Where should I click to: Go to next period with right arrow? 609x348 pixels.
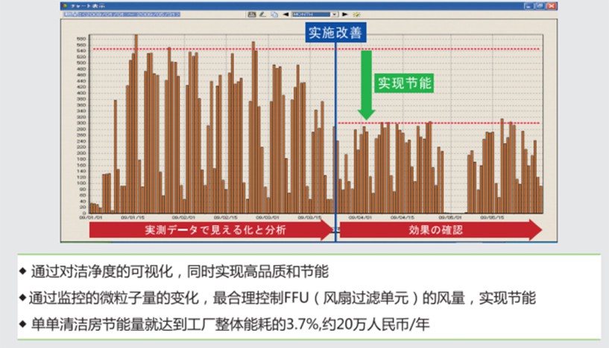click(x=346, y=13)
